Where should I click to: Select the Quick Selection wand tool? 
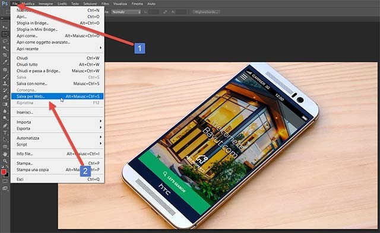pyautogui.click(x=5, y=49)
